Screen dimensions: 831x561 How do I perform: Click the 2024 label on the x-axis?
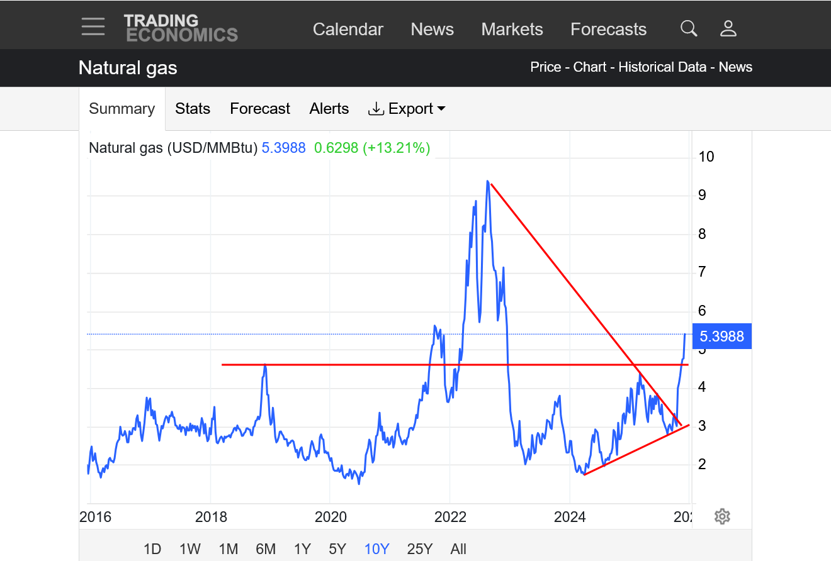click(x=570, y=517)
